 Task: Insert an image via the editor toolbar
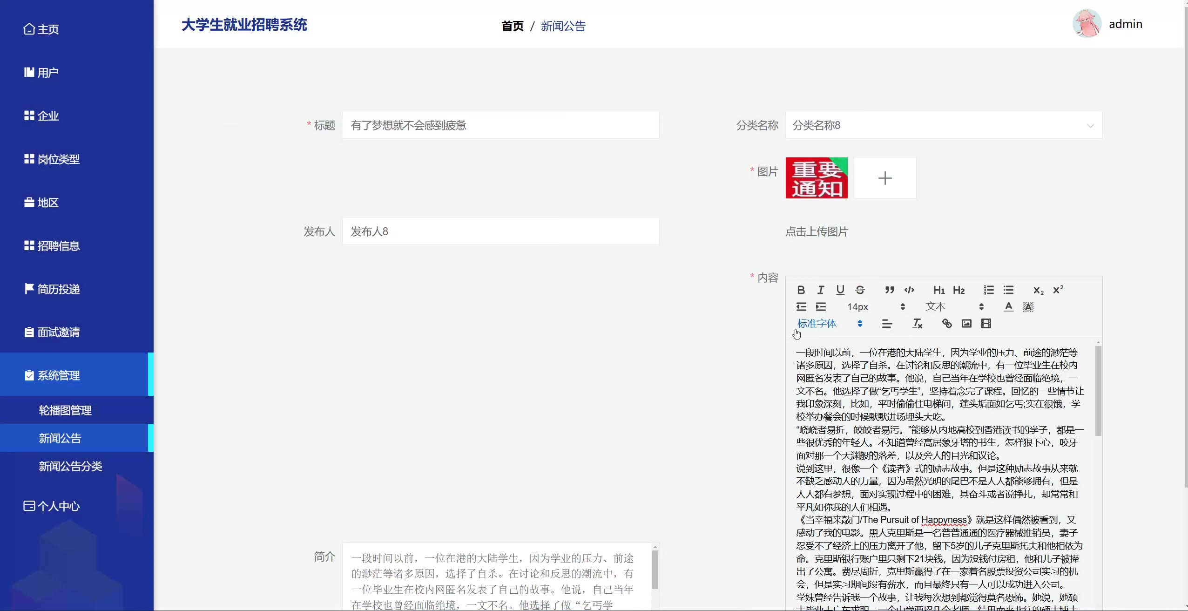pyautogui.click(x=966, y=324)
